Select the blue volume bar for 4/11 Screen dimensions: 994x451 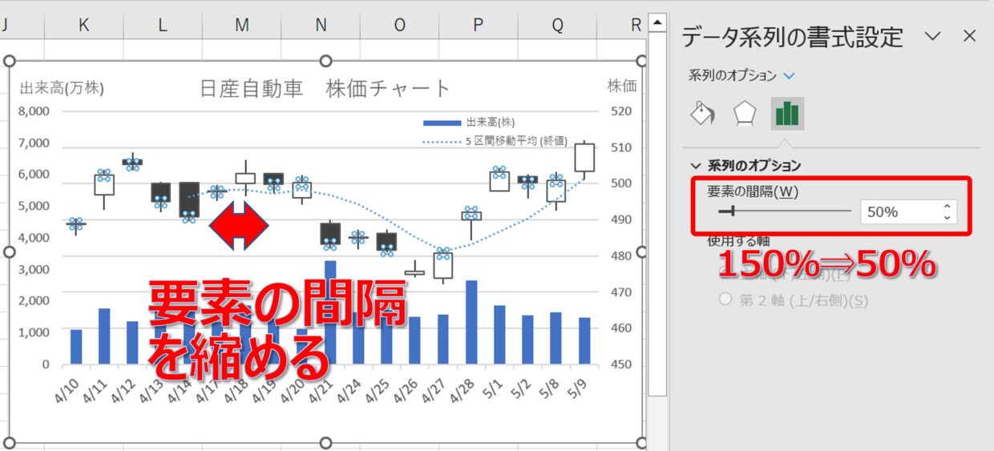(104, 336)
